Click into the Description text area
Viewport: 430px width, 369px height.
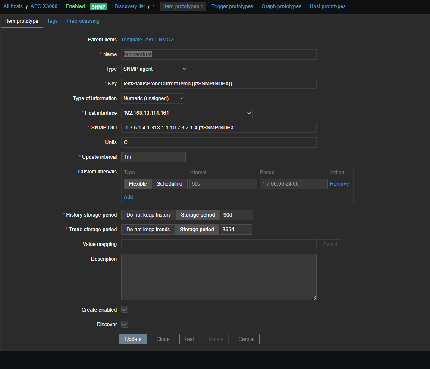[219, 277]
